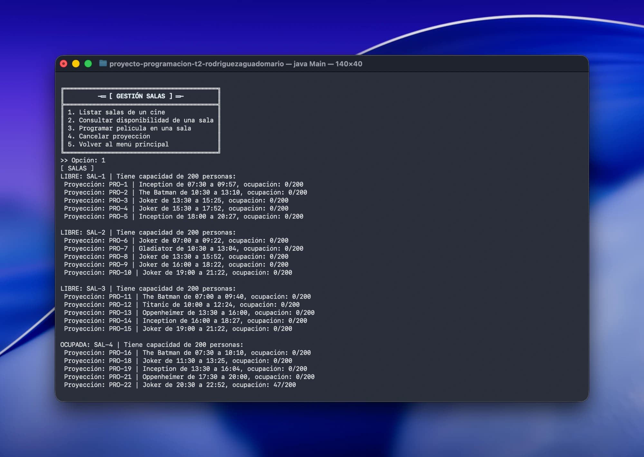The width and height of the screenshot is (644, 457).
Task: Click the PRO-19 Inception projection line
Action: point(185,369)
